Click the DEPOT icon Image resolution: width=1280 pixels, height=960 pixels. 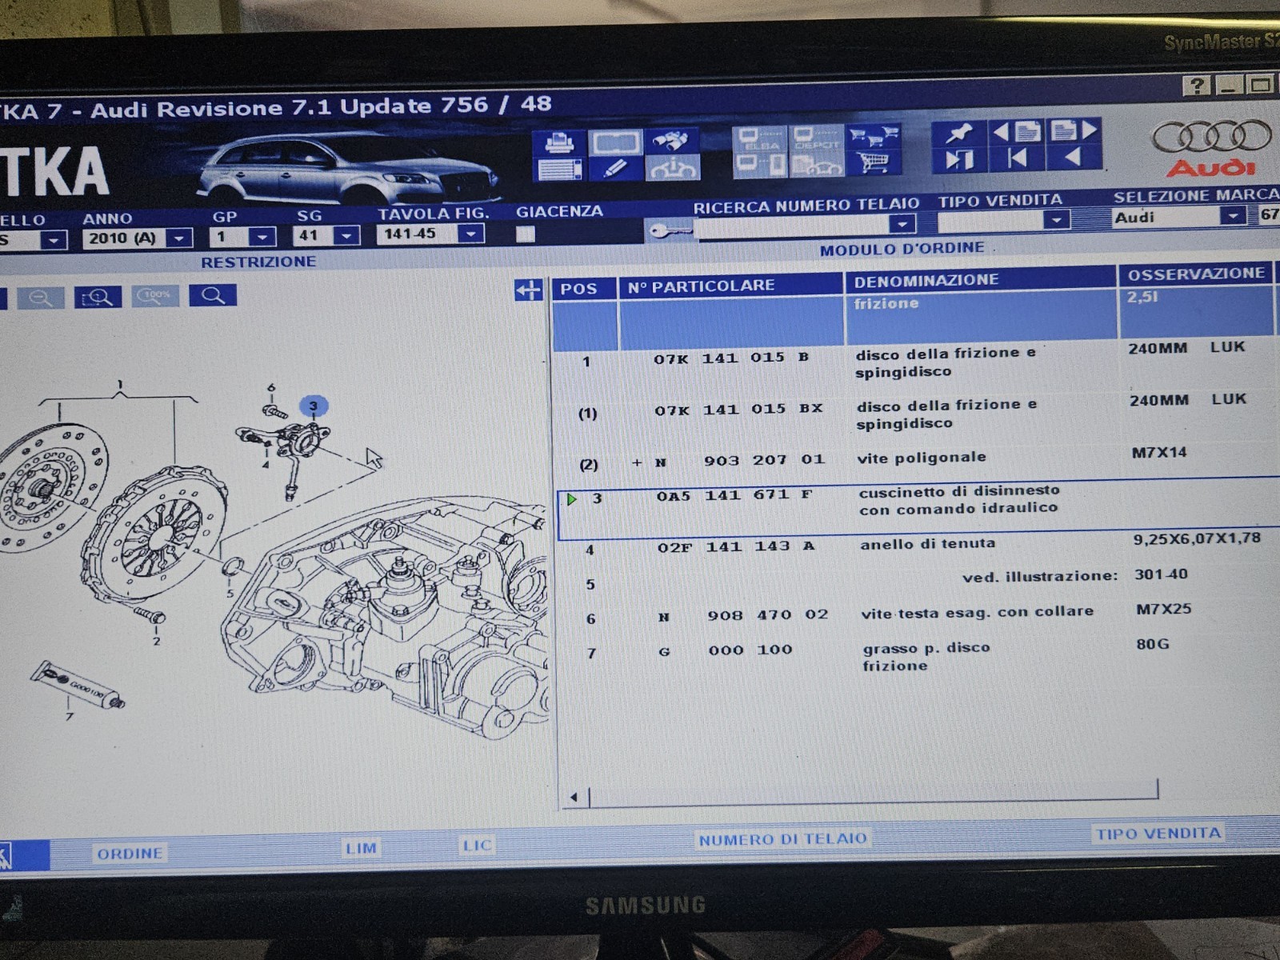816,138
